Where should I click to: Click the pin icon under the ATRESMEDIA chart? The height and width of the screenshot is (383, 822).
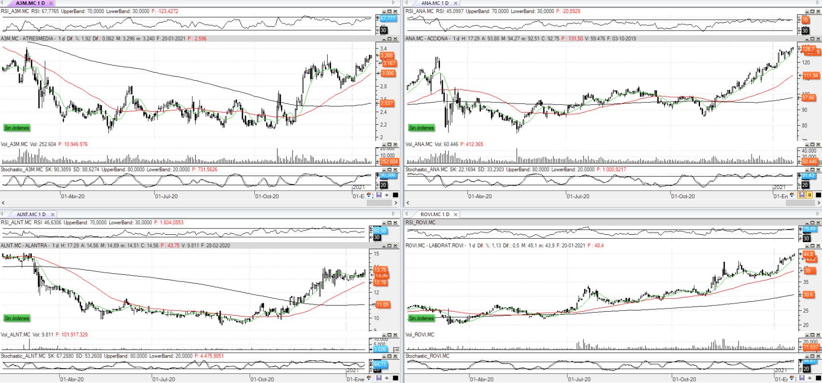pos(386,195)
